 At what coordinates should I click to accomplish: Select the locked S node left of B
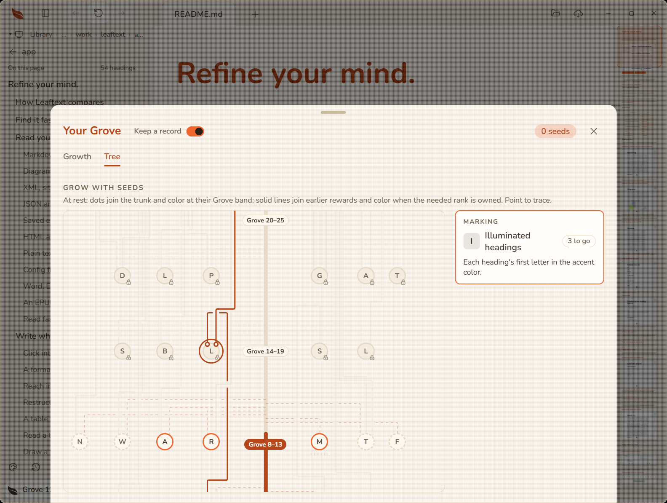[123, 351]
